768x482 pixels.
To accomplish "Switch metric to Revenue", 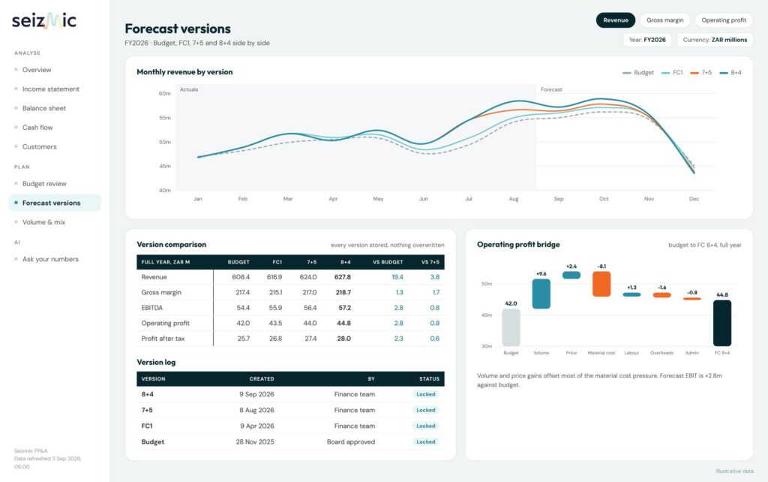I will coord(616,20).
